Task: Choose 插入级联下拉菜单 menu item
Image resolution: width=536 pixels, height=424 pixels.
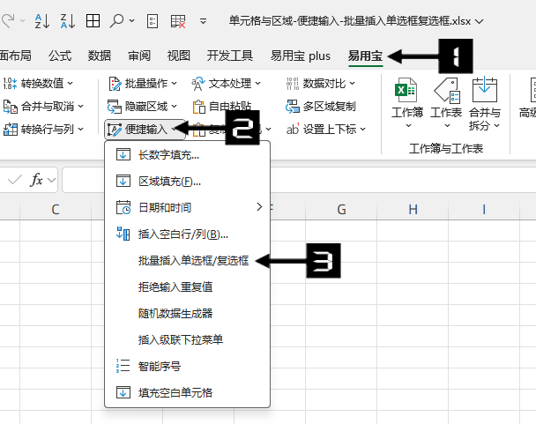Action: 187,339
